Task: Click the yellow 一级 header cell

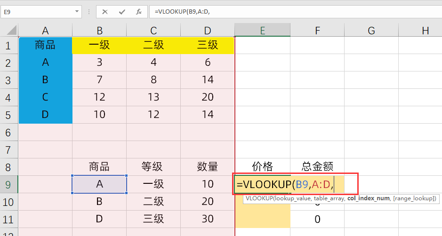Action: [99, 45]
